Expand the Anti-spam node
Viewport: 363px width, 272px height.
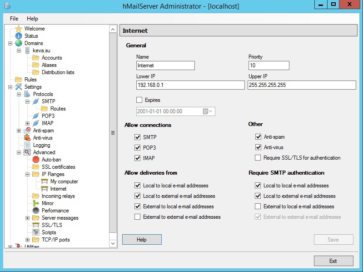19,131
